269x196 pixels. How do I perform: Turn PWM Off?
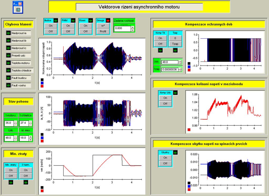click(68, 32)
